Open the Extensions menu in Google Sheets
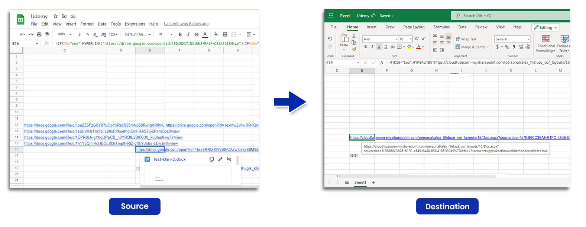The image size is (586, 227). point(135,24)
